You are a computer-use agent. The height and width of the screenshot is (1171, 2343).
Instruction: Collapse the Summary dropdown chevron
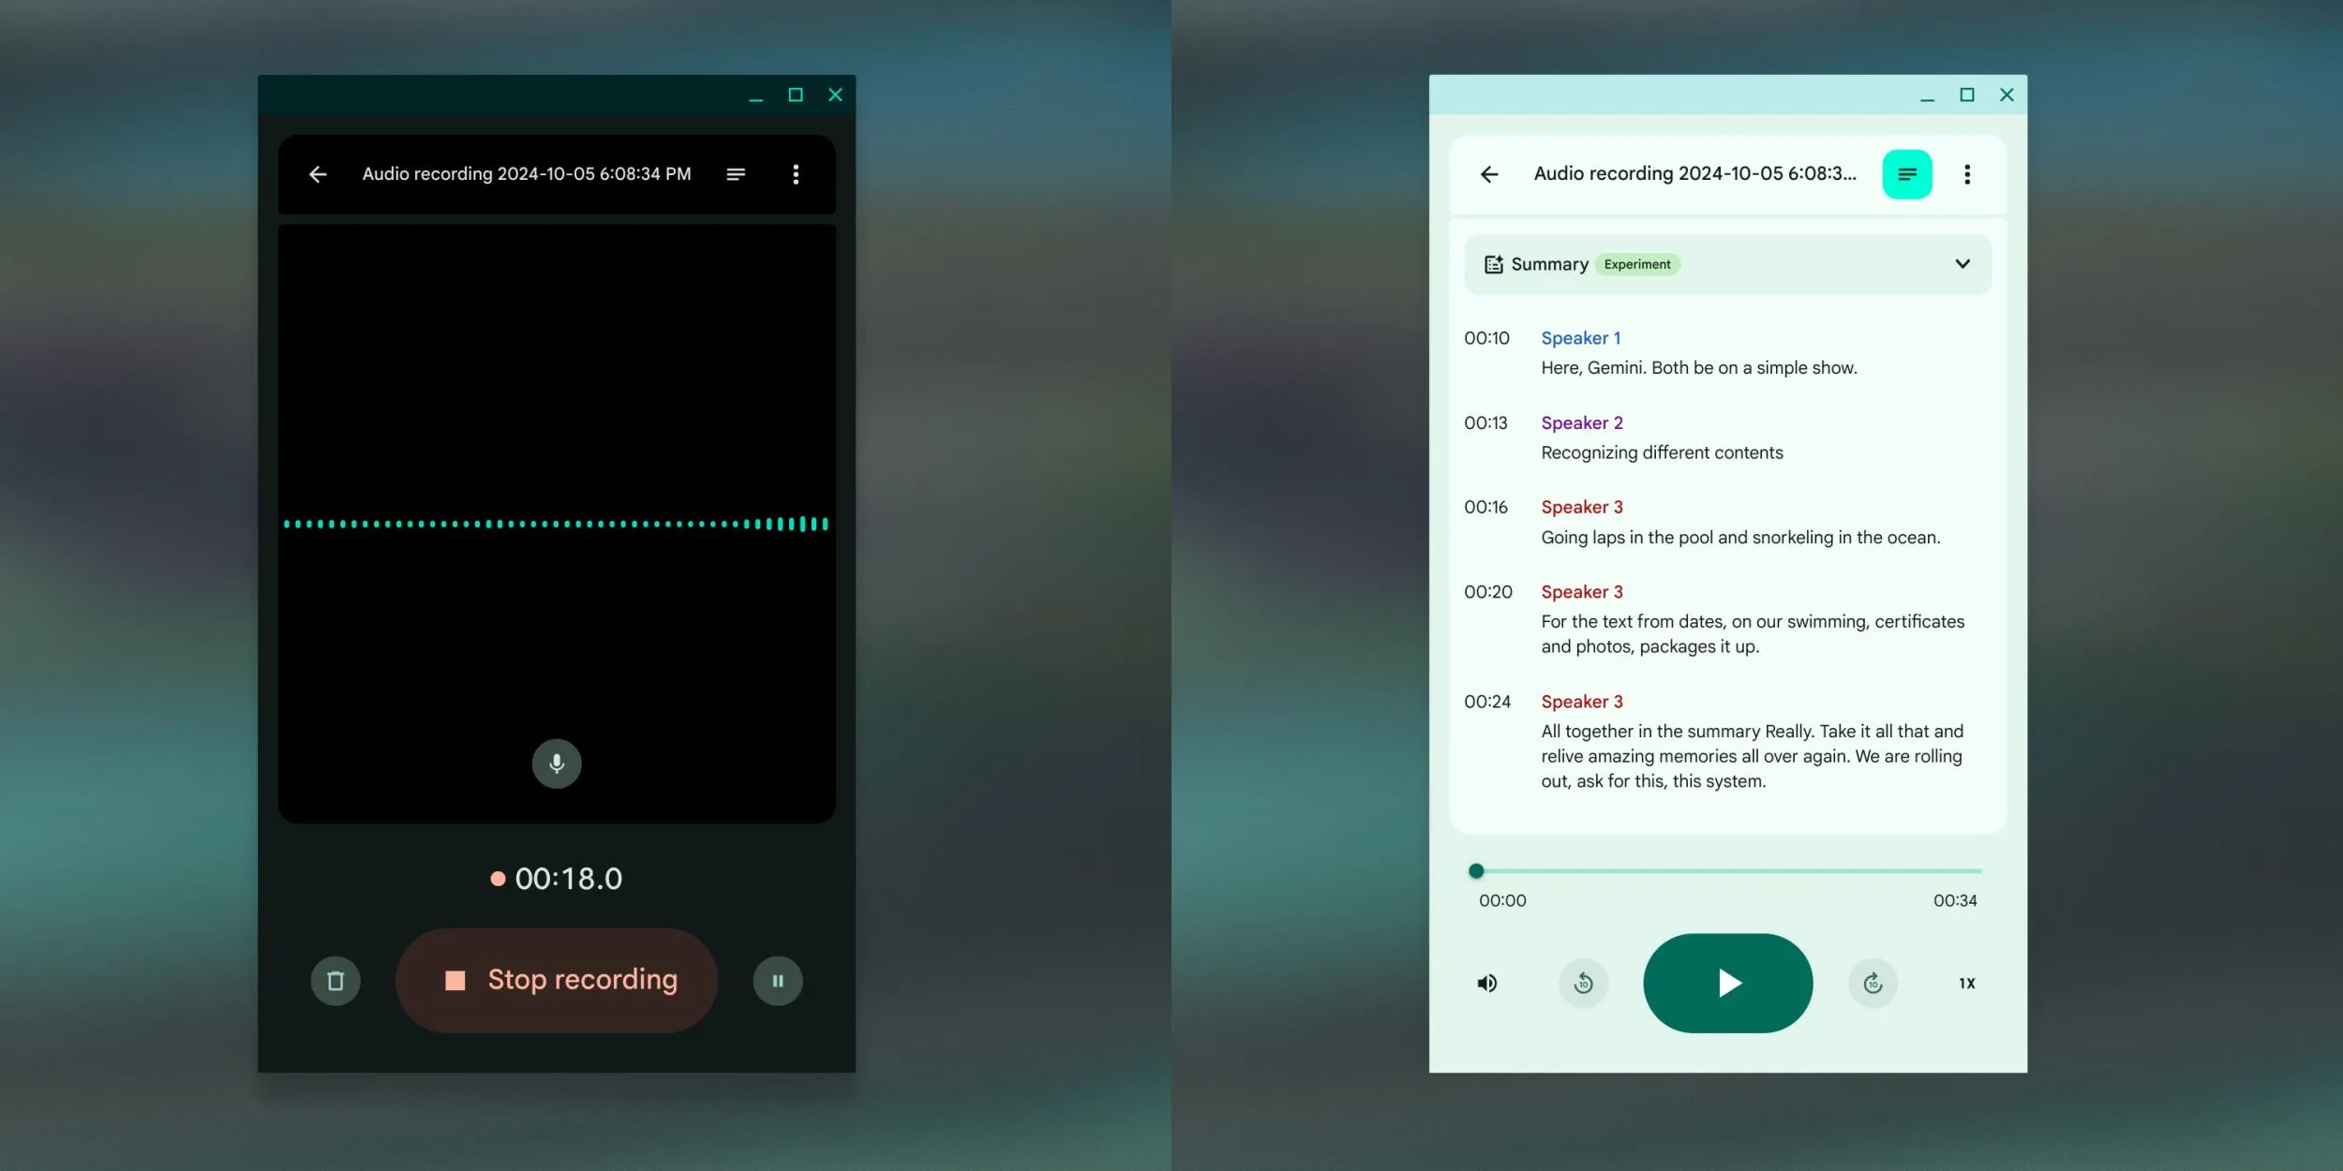point(1962,263)
